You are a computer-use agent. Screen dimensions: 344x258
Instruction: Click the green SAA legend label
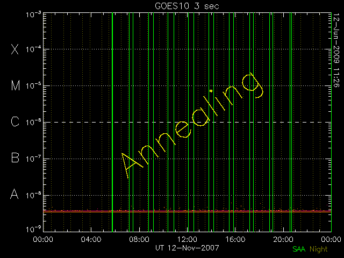(299, 249)
